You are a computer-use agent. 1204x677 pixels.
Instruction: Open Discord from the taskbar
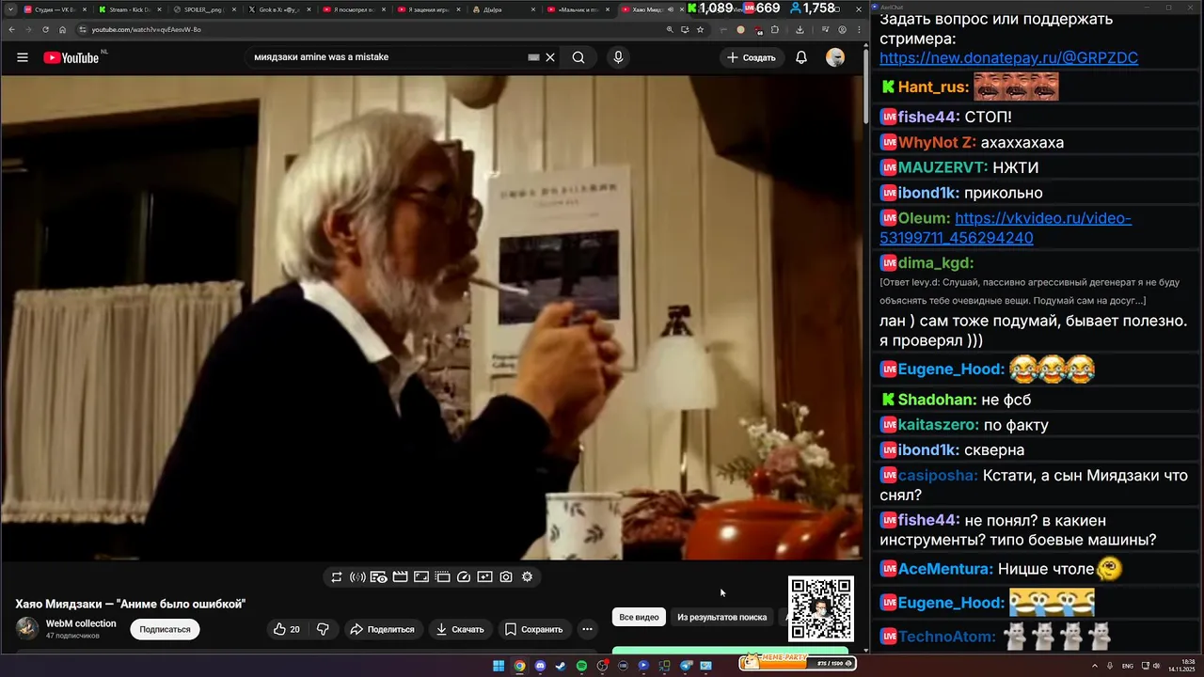tap(540, 666)
